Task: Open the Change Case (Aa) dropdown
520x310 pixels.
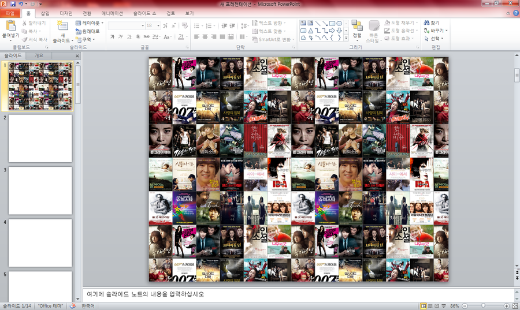Action: tap(168, 37)
